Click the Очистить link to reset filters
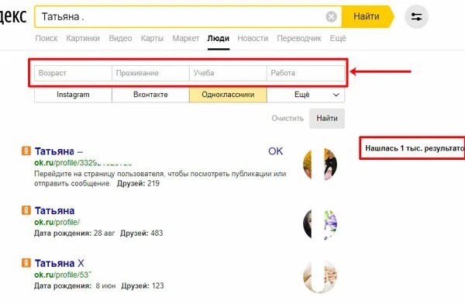This screenshot has width=465, height=305. [288, 118]
